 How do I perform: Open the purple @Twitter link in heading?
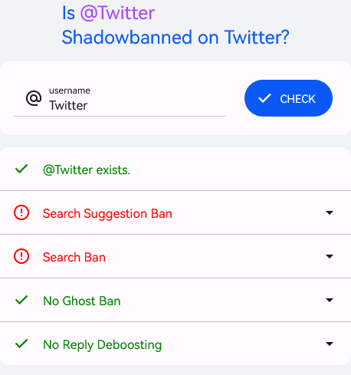(x=117, y=13)
